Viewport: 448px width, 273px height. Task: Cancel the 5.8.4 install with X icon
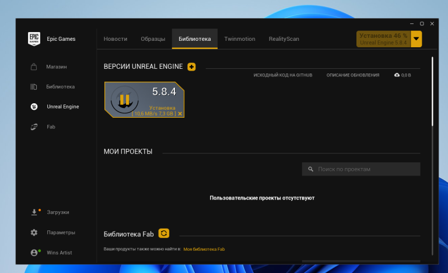click(180, 114)
